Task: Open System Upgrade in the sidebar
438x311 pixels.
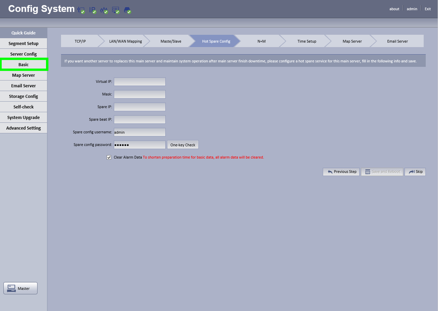Action: click(x=23, y=118)
